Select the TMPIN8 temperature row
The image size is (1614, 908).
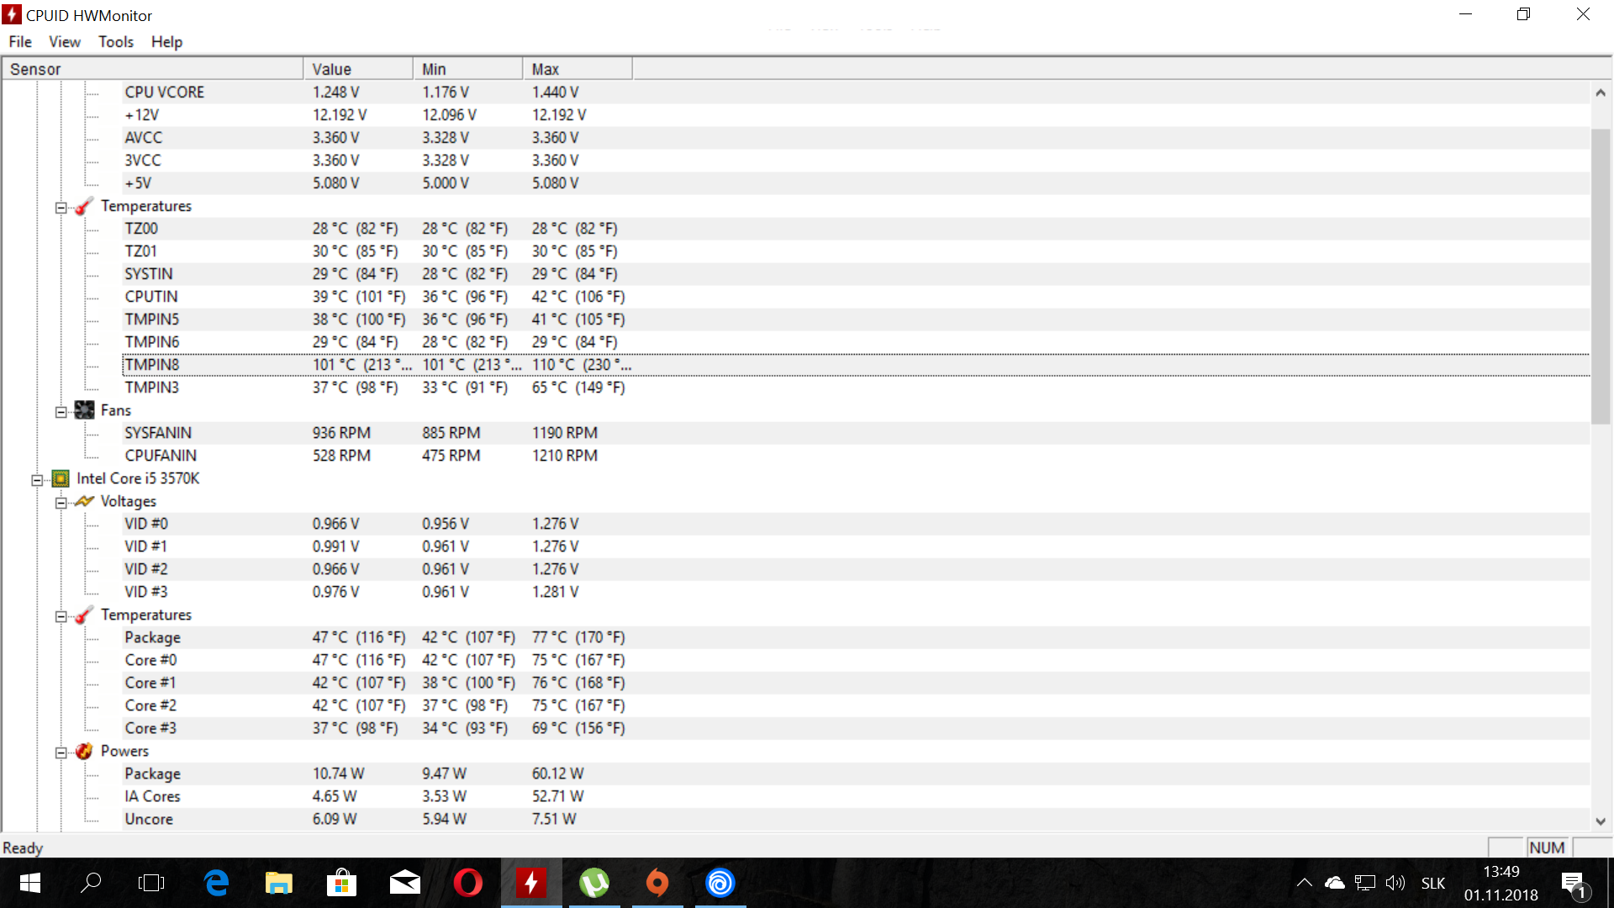[x=152, y=365]
